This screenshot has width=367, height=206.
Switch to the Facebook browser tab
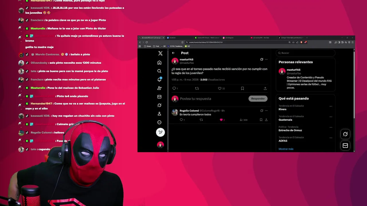(179, 38)
